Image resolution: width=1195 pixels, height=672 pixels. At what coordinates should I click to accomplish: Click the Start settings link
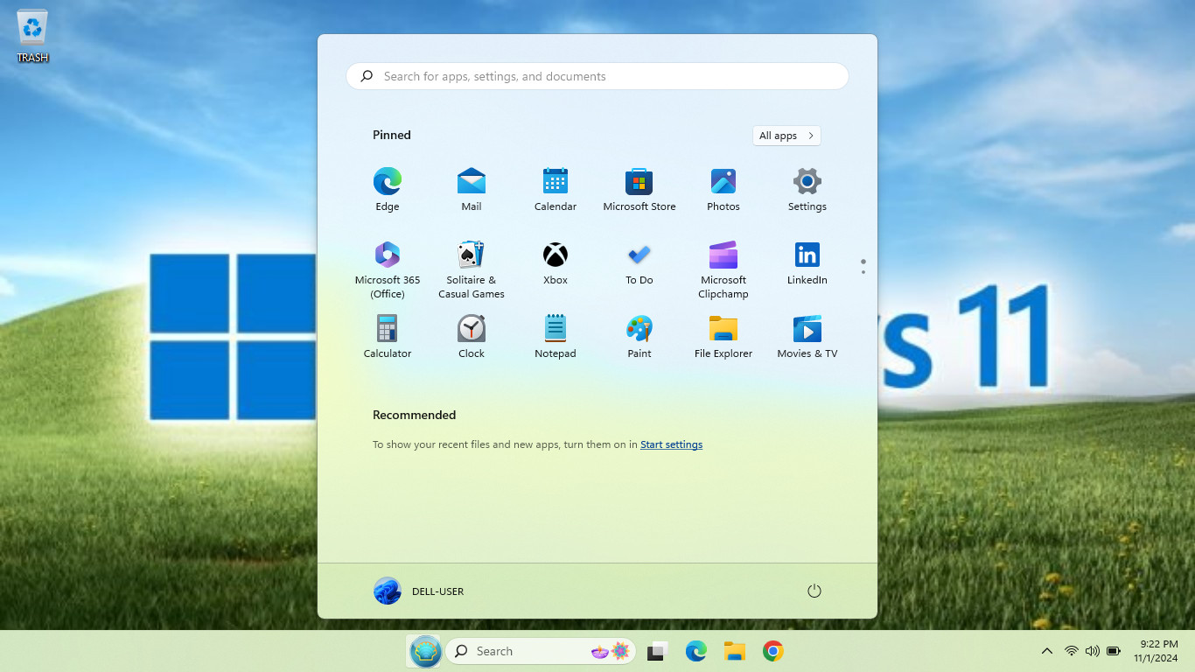coord(671,444)
